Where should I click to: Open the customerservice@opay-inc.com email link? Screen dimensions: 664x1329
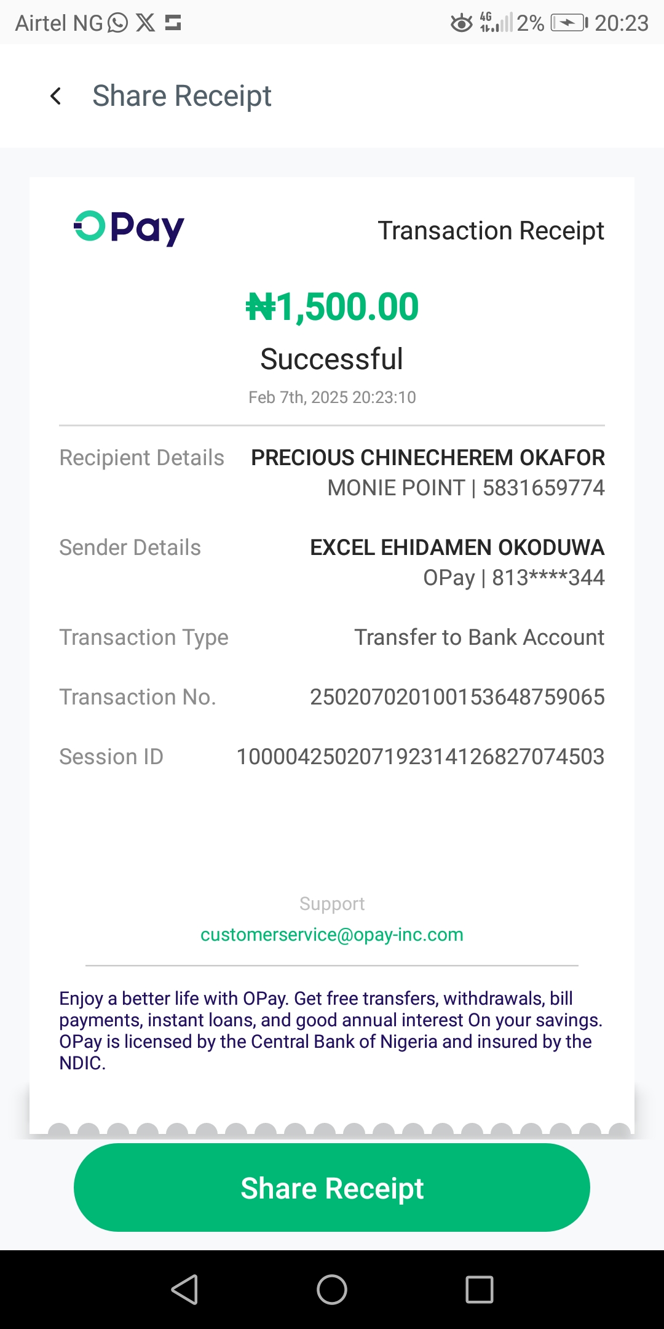[x=332, y=935]
